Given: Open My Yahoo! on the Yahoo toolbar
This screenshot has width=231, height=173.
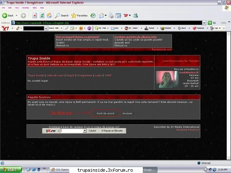Looking at the screenshot, I should click(131, 28).
